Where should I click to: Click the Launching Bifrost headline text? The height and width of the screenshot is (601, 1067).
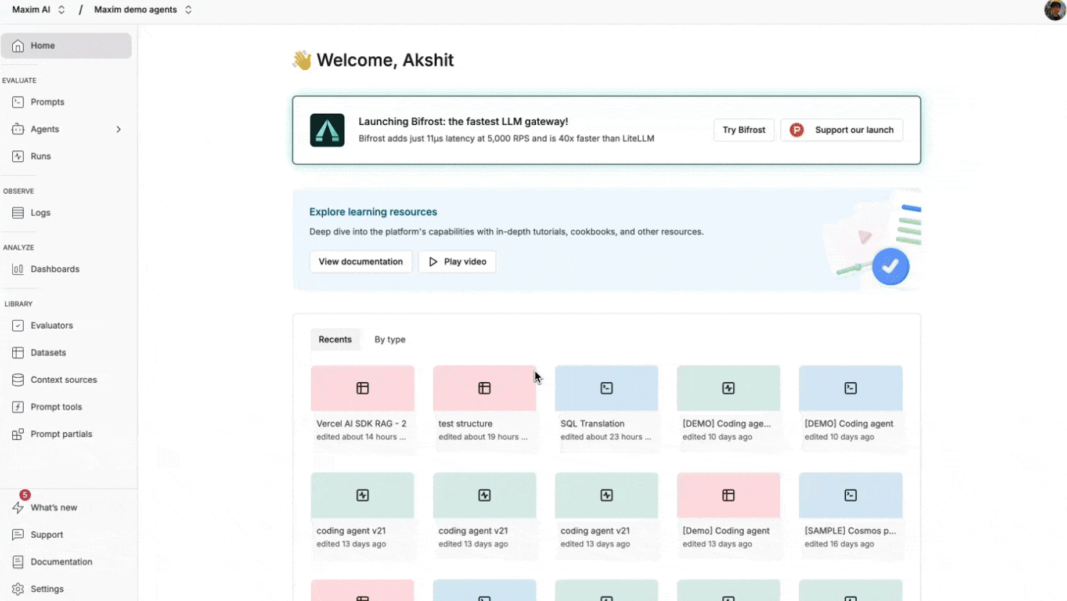(463, 122)
